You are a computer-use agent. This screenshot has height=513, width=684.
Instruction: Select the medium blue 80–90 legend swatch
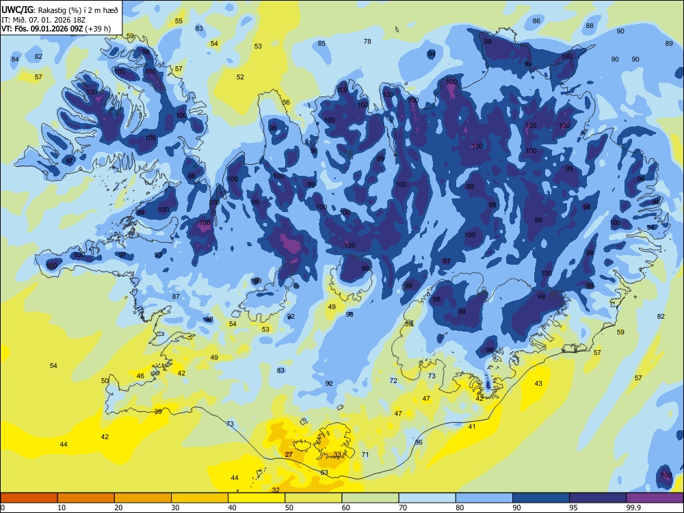[x=484, y=498]
